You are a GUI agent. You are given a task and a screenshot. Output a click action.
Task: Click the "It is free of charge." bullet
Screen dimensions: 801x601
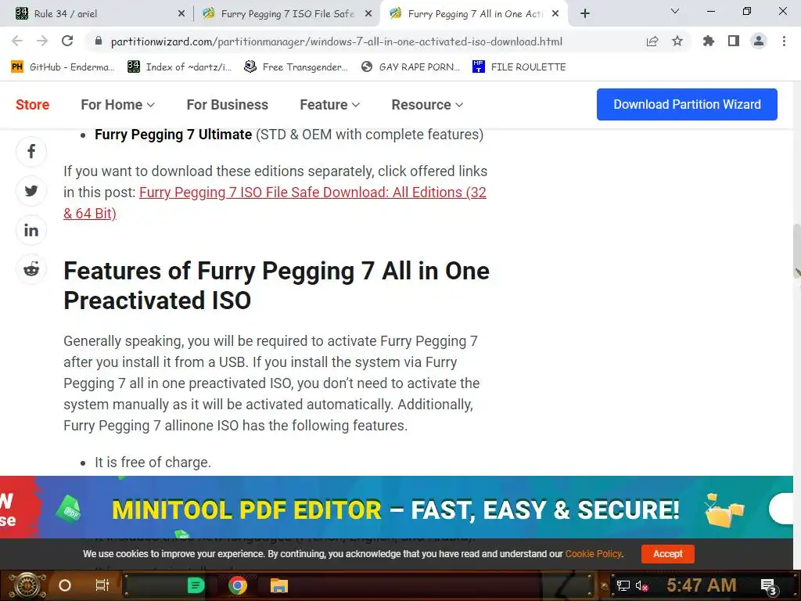[x=153, y=462]
